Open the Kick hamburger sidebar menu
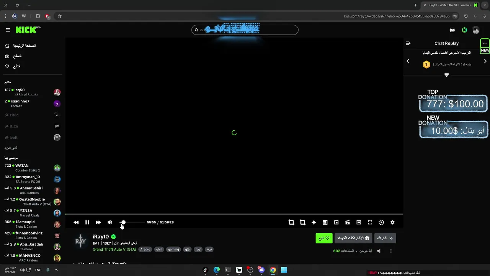This screenshot has width=490, height=276. [8, 30]
